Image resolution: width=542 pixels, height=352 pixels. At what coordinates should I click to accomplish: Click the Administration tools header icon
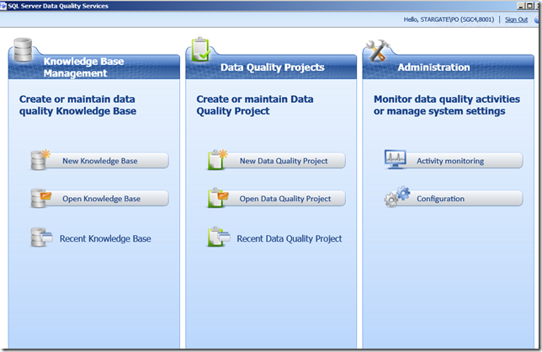(x=378, y=51)
